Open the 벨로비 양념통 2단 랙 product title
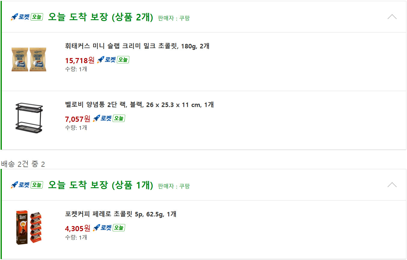407x260 pixels. point(139,105)
